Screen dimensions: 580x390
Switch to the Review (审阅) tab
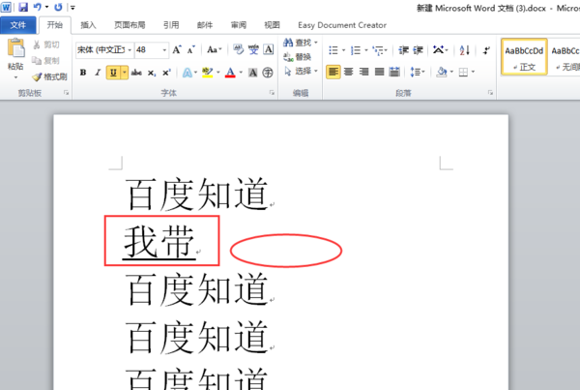[x=238, y=25]
